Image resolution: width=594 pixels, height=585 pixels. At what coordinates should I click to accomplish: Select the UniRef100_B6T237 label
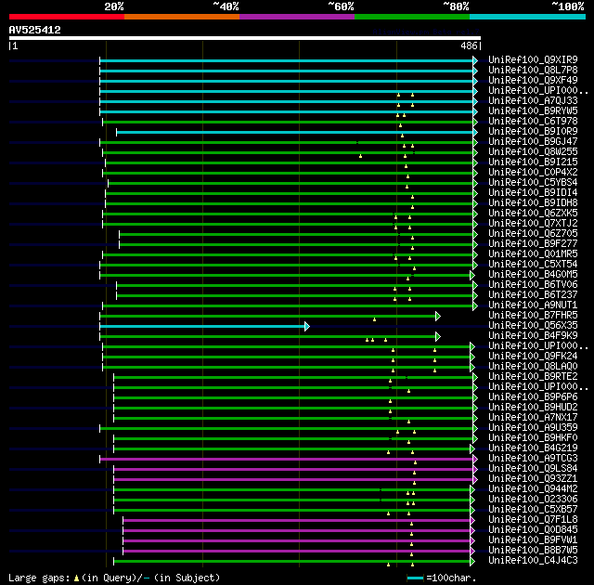533,295
